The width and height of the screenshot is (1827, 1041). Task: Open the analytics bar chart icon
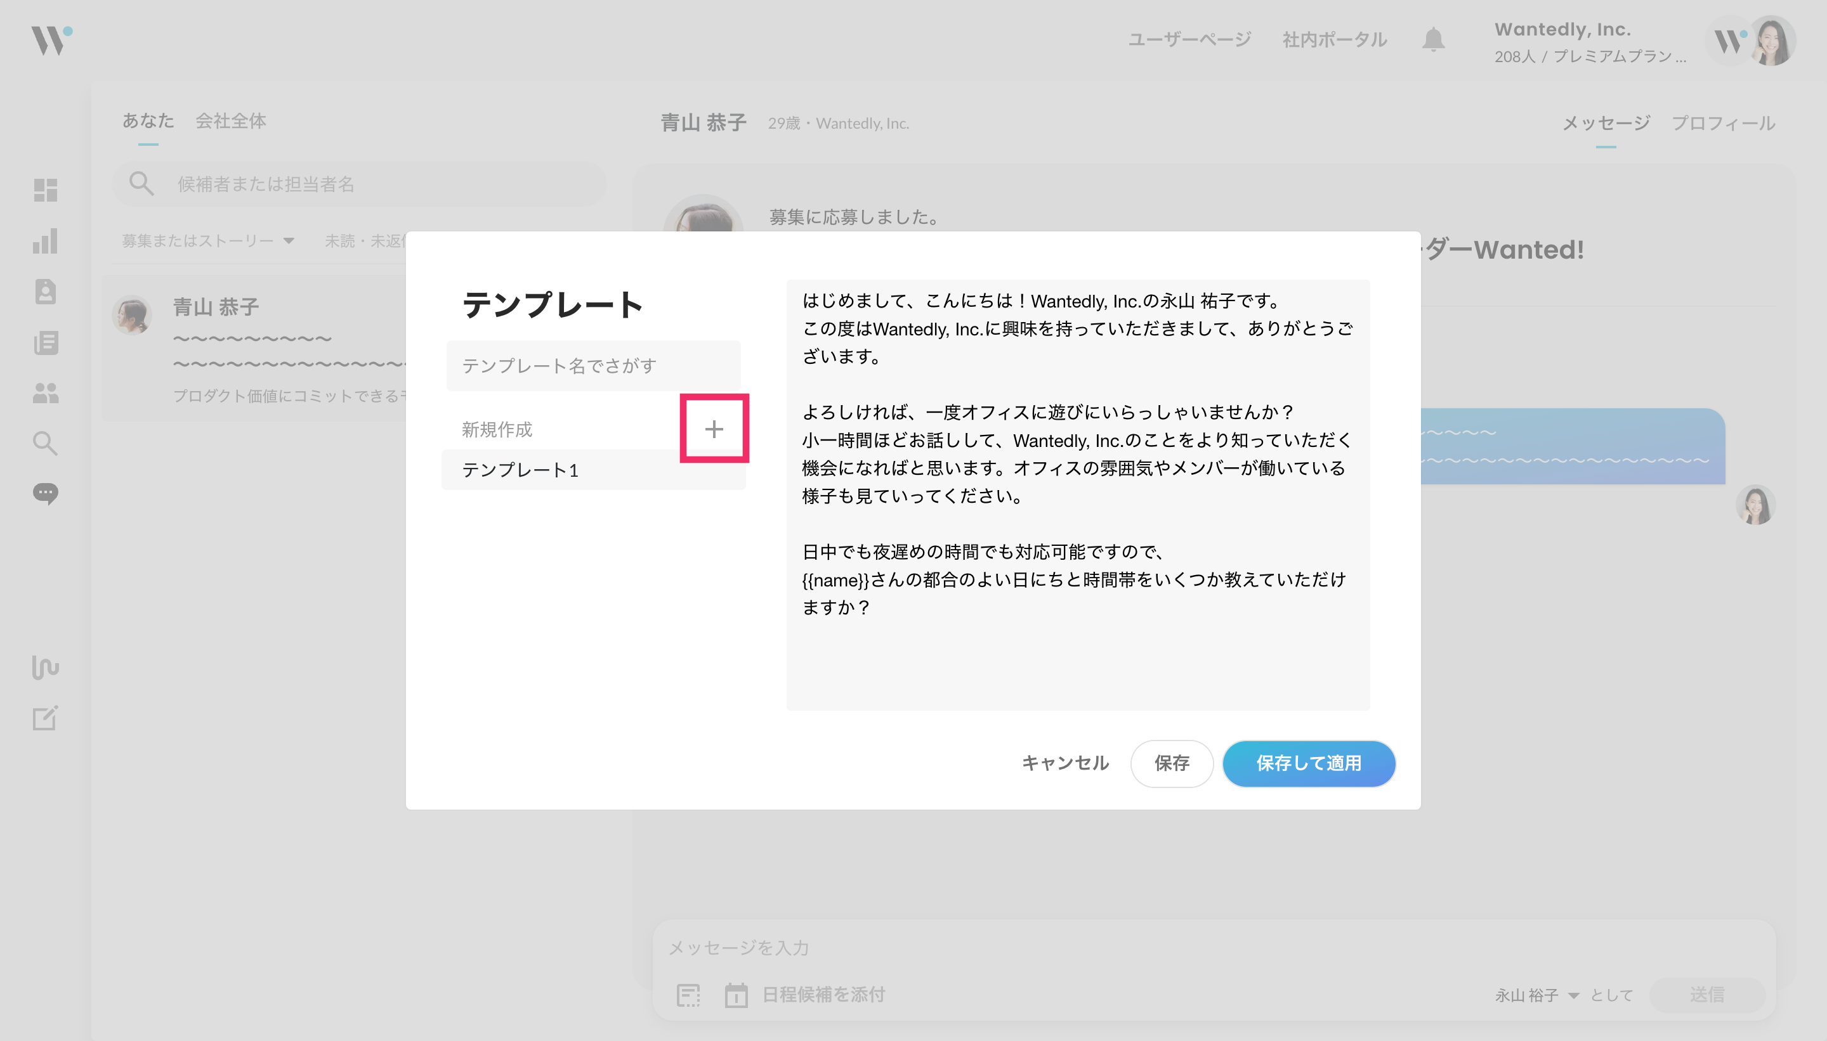coord(45,241)
